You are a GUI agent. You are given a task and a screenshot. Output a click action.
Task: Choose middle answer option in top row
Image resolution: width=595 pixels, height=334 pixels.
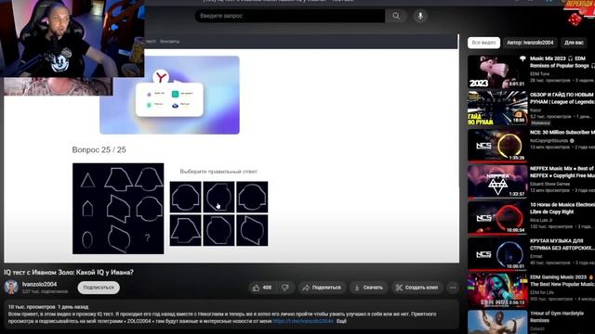coord(218,197)
